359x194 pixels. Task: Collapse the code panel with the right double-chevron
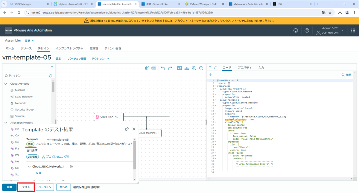[210, 67]
